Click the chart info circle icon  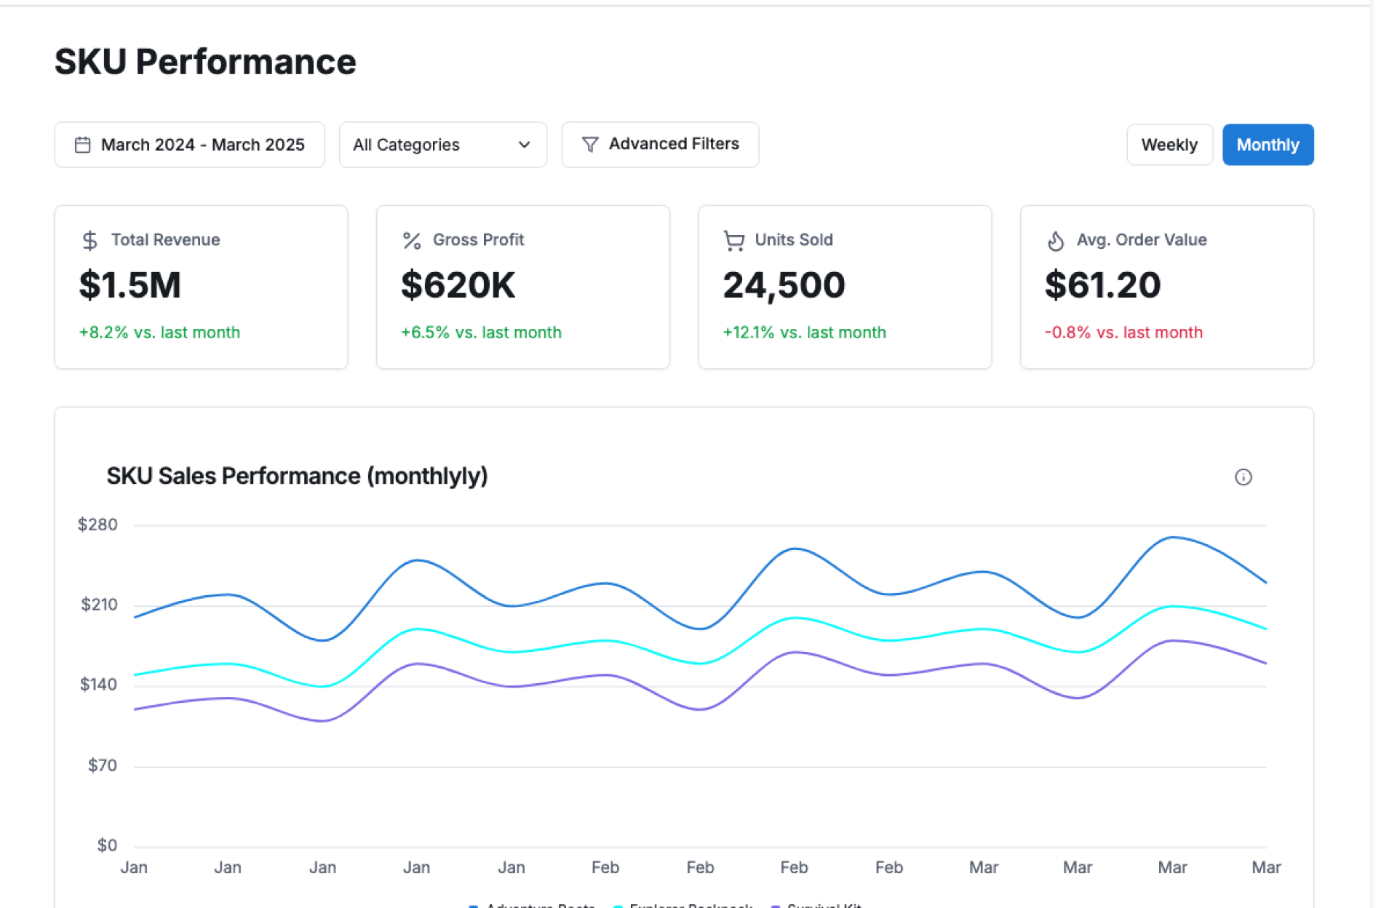pos(1243,477)
